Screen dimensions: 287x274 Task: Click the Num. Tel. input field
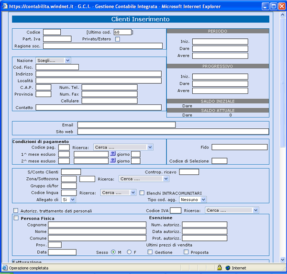coord(110,87)
